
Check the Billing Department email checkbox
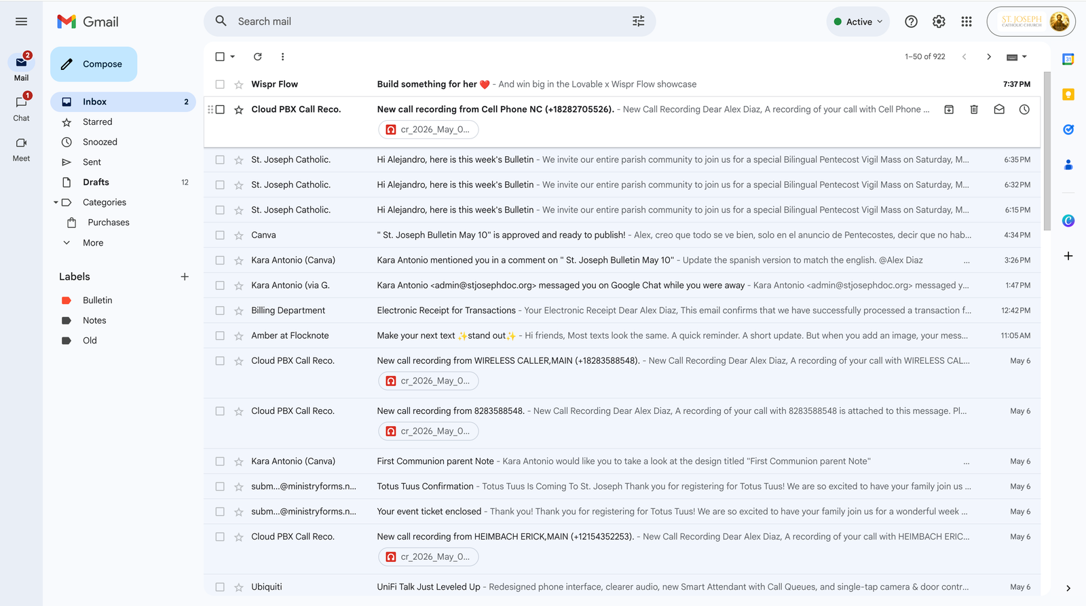click(x=220, y=311)
